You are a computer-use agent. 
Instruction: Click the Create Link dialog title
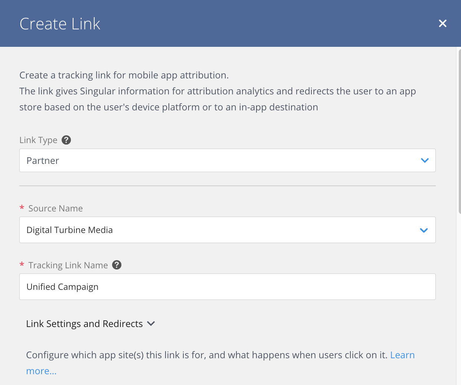pos(60,23)
